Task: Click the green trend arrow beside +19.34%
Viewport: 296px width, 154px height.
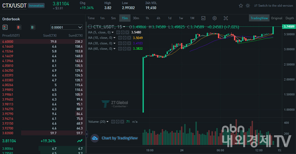Action: [x=80, y=141]
